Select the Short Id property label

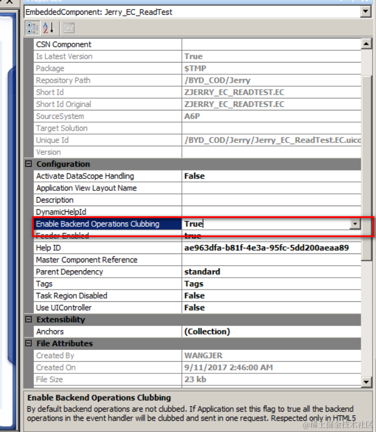50,92
